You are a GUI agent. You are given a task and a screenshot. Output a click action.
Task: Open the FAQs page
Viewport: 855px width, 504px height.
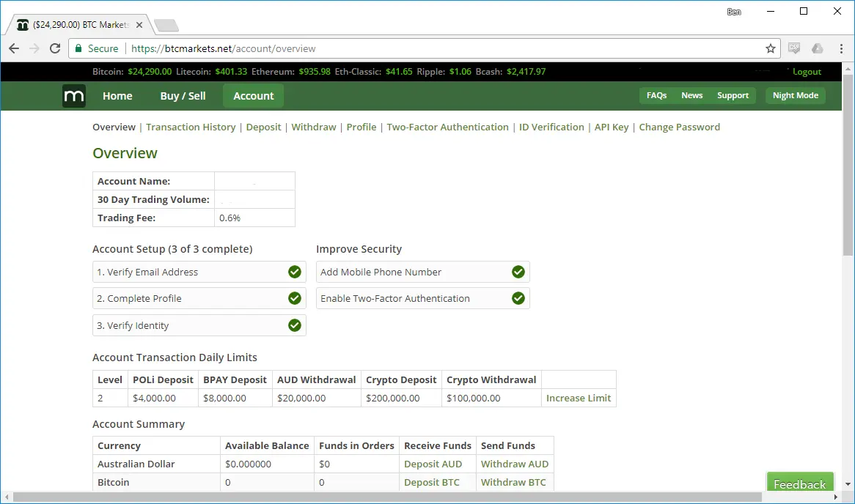pos(656,95)
